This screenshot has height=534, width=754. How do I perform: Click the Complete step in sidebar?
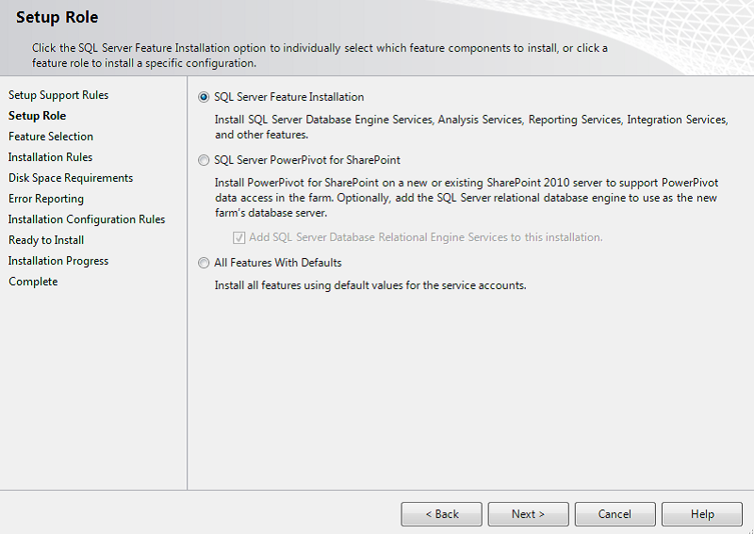click(x=33, y=282)
